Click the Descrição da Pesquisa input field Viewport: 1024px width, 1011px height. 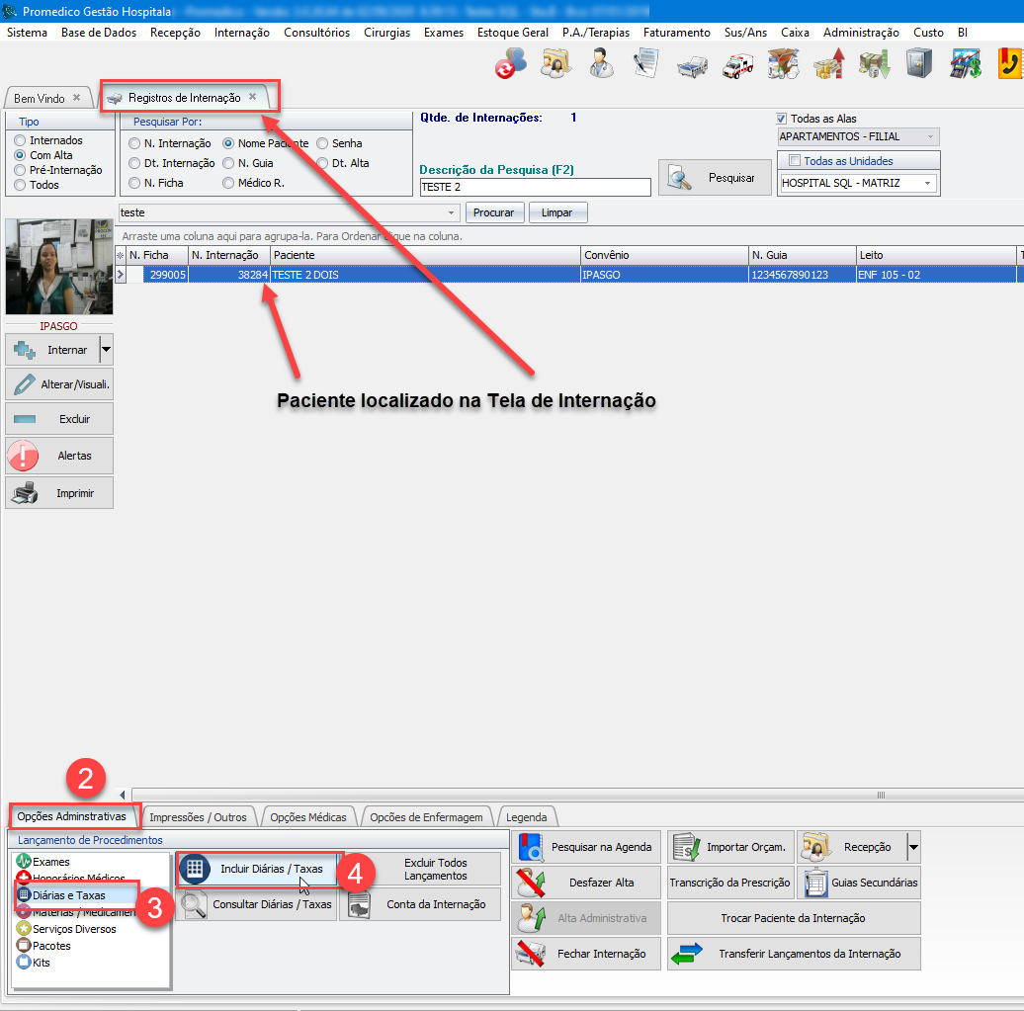[535, 187]
